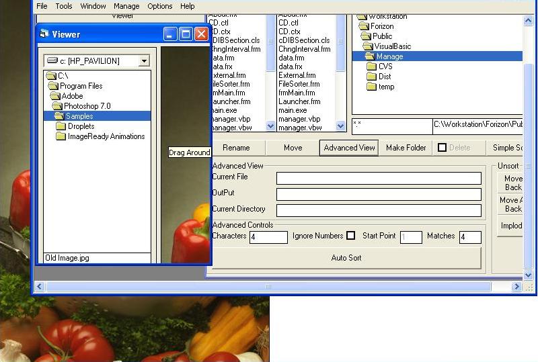538x362 pixels.
Task: Click the Make Folder button
Action: click(x=406, y=148)
